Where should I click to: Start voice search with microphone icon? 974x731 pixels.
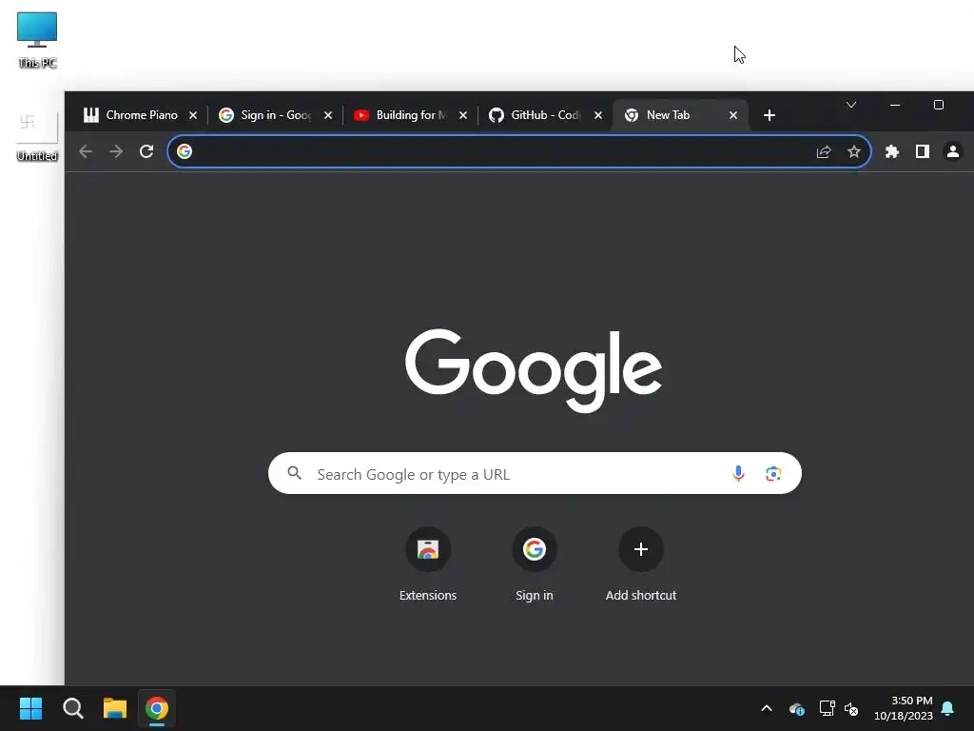(x=738, y=474)
